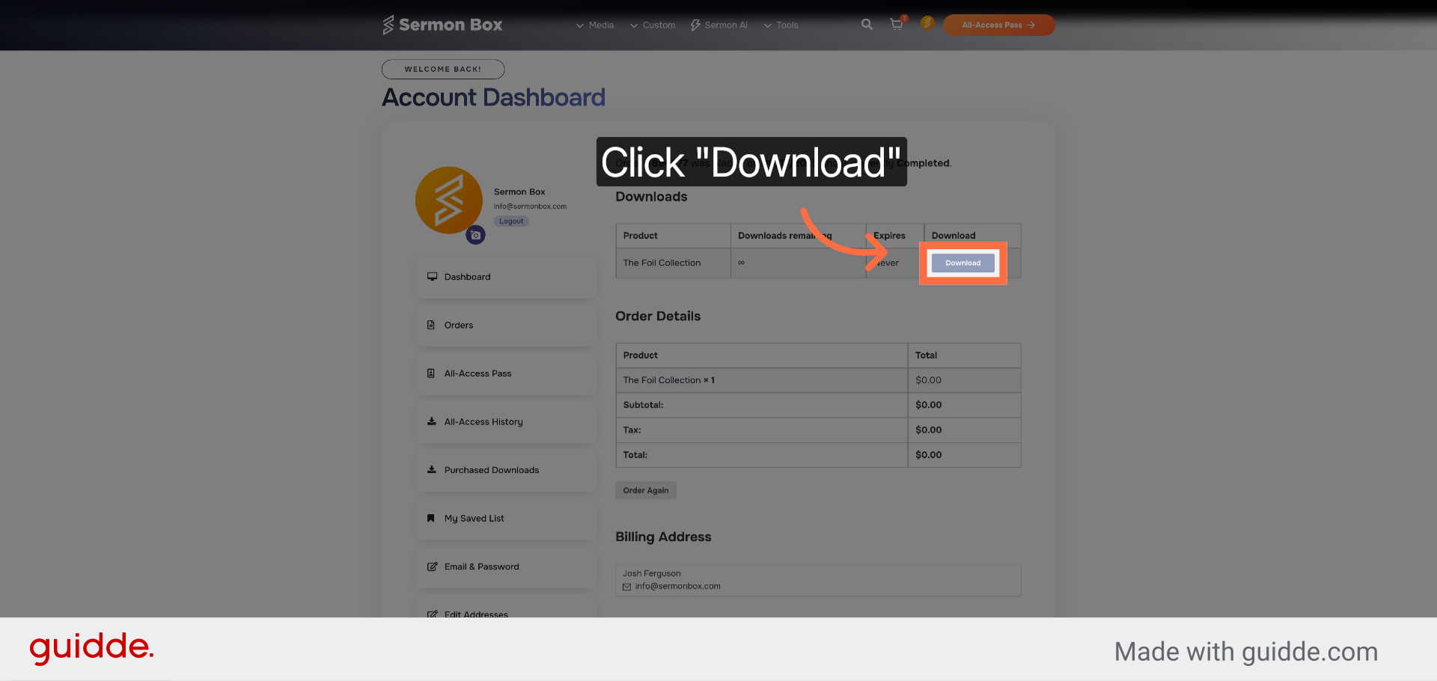Click the Sermon Ai lightning bolt icon
The image size is (1437, 681).
(x=695, y=25)
